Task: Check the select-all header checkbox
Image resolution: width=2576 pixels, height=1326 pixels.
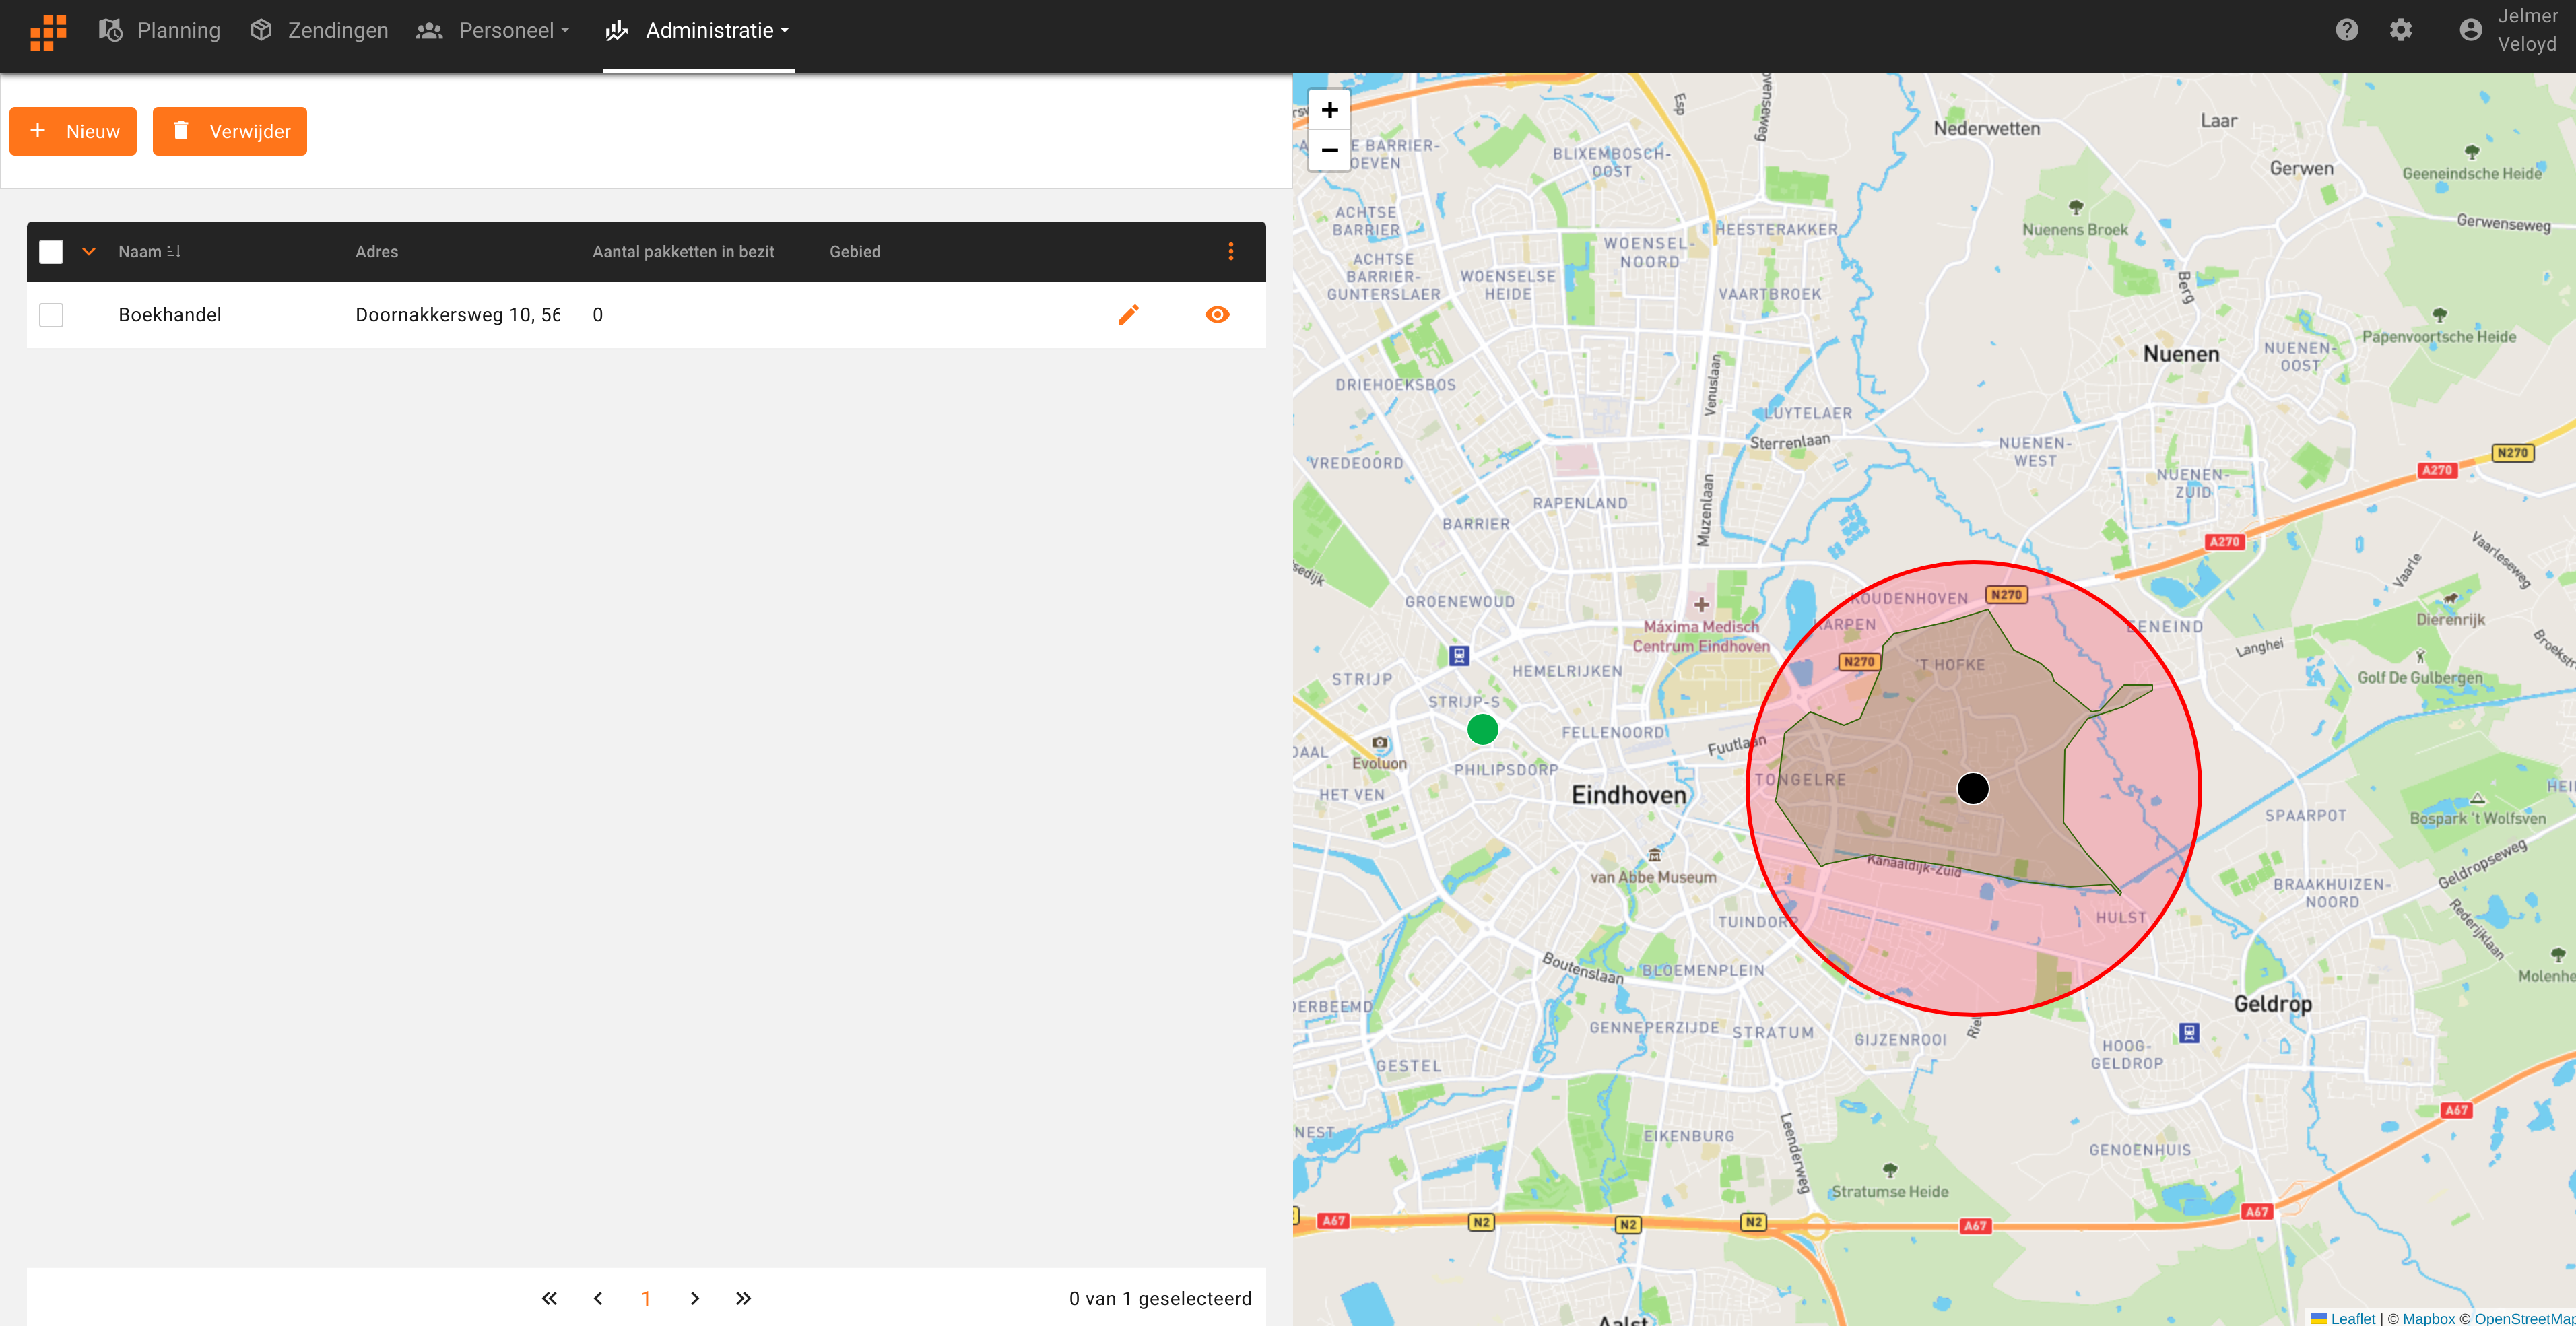Action: coord(51,252)
